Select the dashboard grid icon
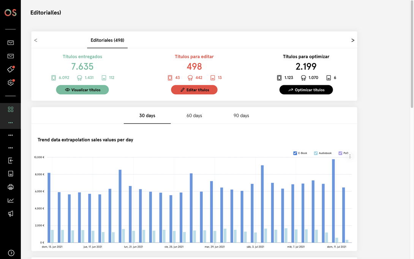This screenshot has width=414, height=259. click(11, 110)
